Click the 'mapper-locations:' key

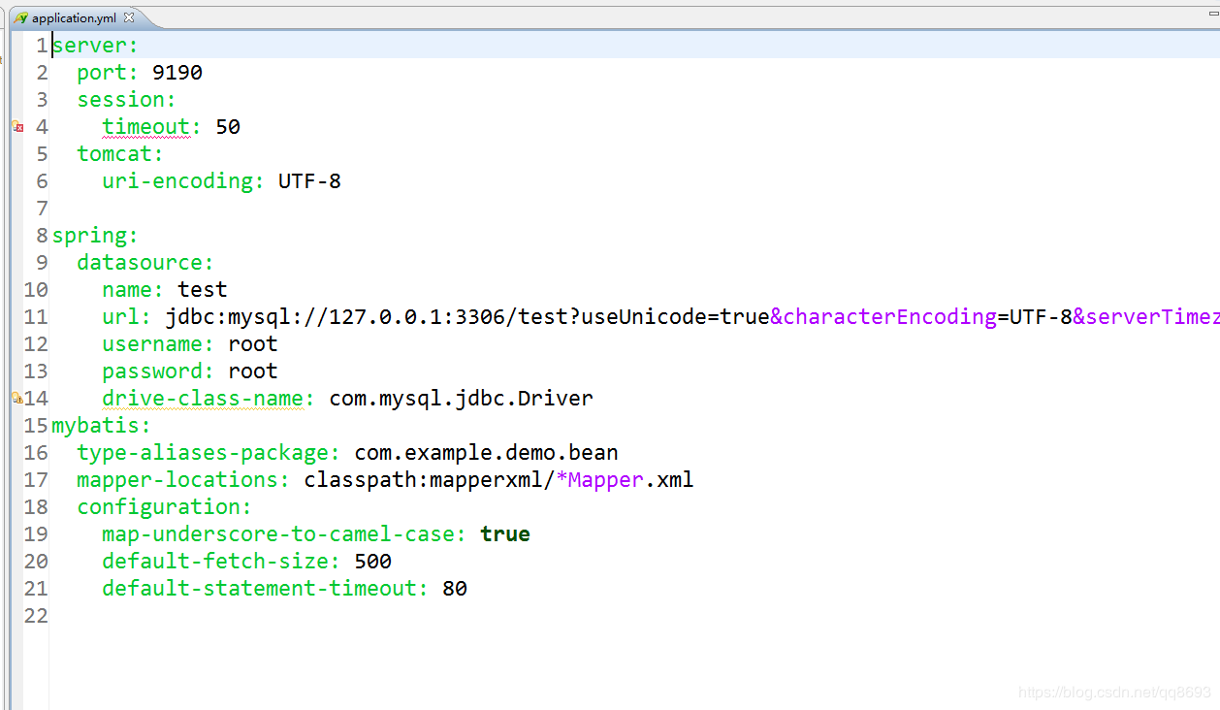tap(184, 480)
